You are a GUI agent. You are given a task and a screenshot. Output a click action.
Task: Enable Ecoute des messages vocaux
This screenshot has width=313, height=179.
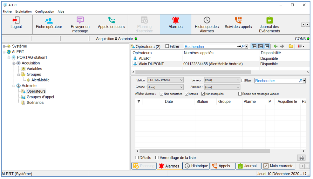(x=240, y=94)
